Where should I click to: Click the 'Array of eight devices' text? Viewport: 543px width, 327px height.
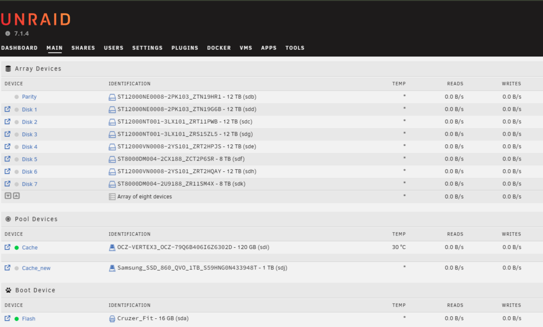(144, 197)
